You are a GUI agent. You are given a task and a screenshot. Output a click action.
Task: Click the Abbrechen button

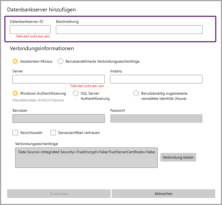164,194
